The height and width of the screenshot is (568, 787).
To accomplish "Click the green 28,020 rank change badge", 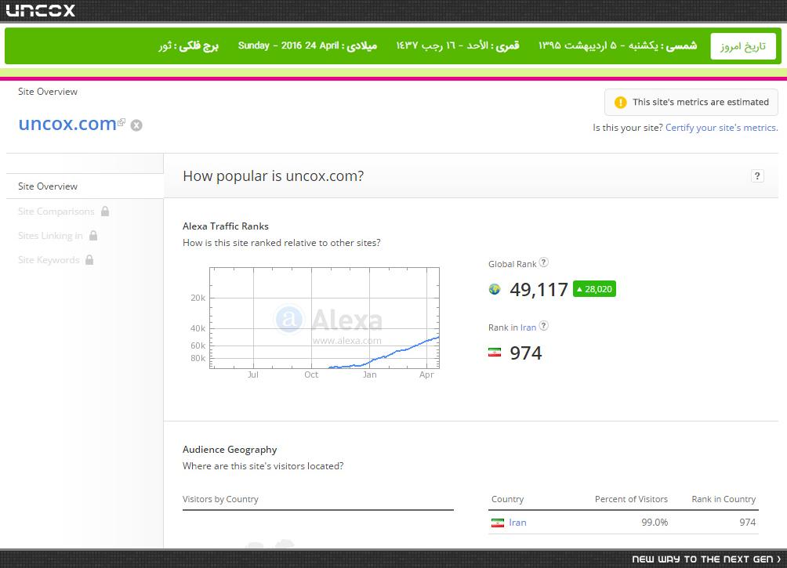I will (594, 289).
